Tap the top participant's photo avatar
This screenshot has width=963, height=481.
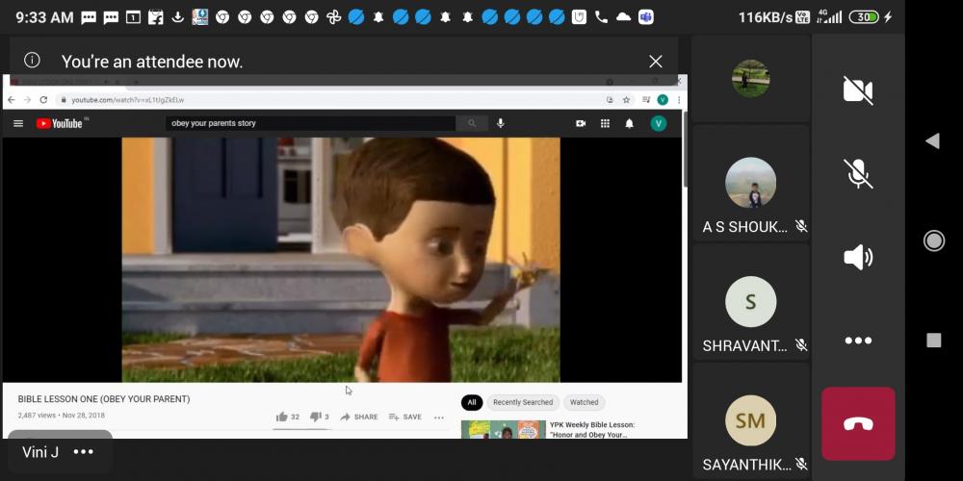pos(750,79)
